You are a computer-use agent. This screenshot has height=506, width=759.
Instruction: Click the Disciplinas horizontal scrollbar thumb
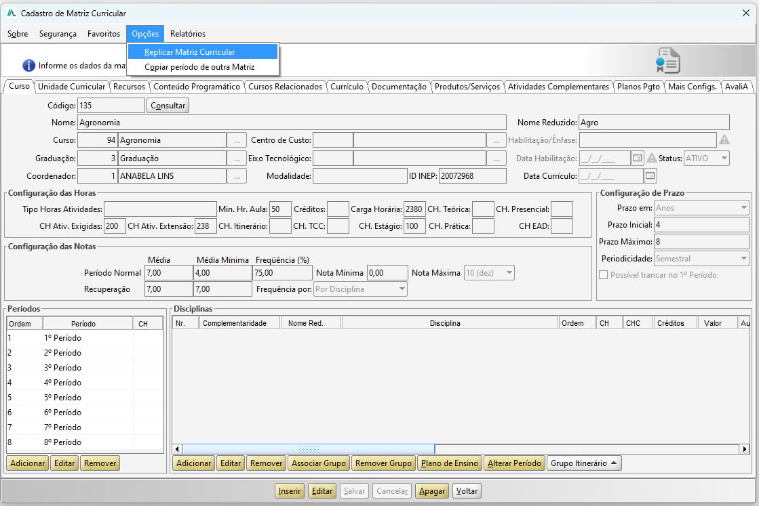pos(309,449)
